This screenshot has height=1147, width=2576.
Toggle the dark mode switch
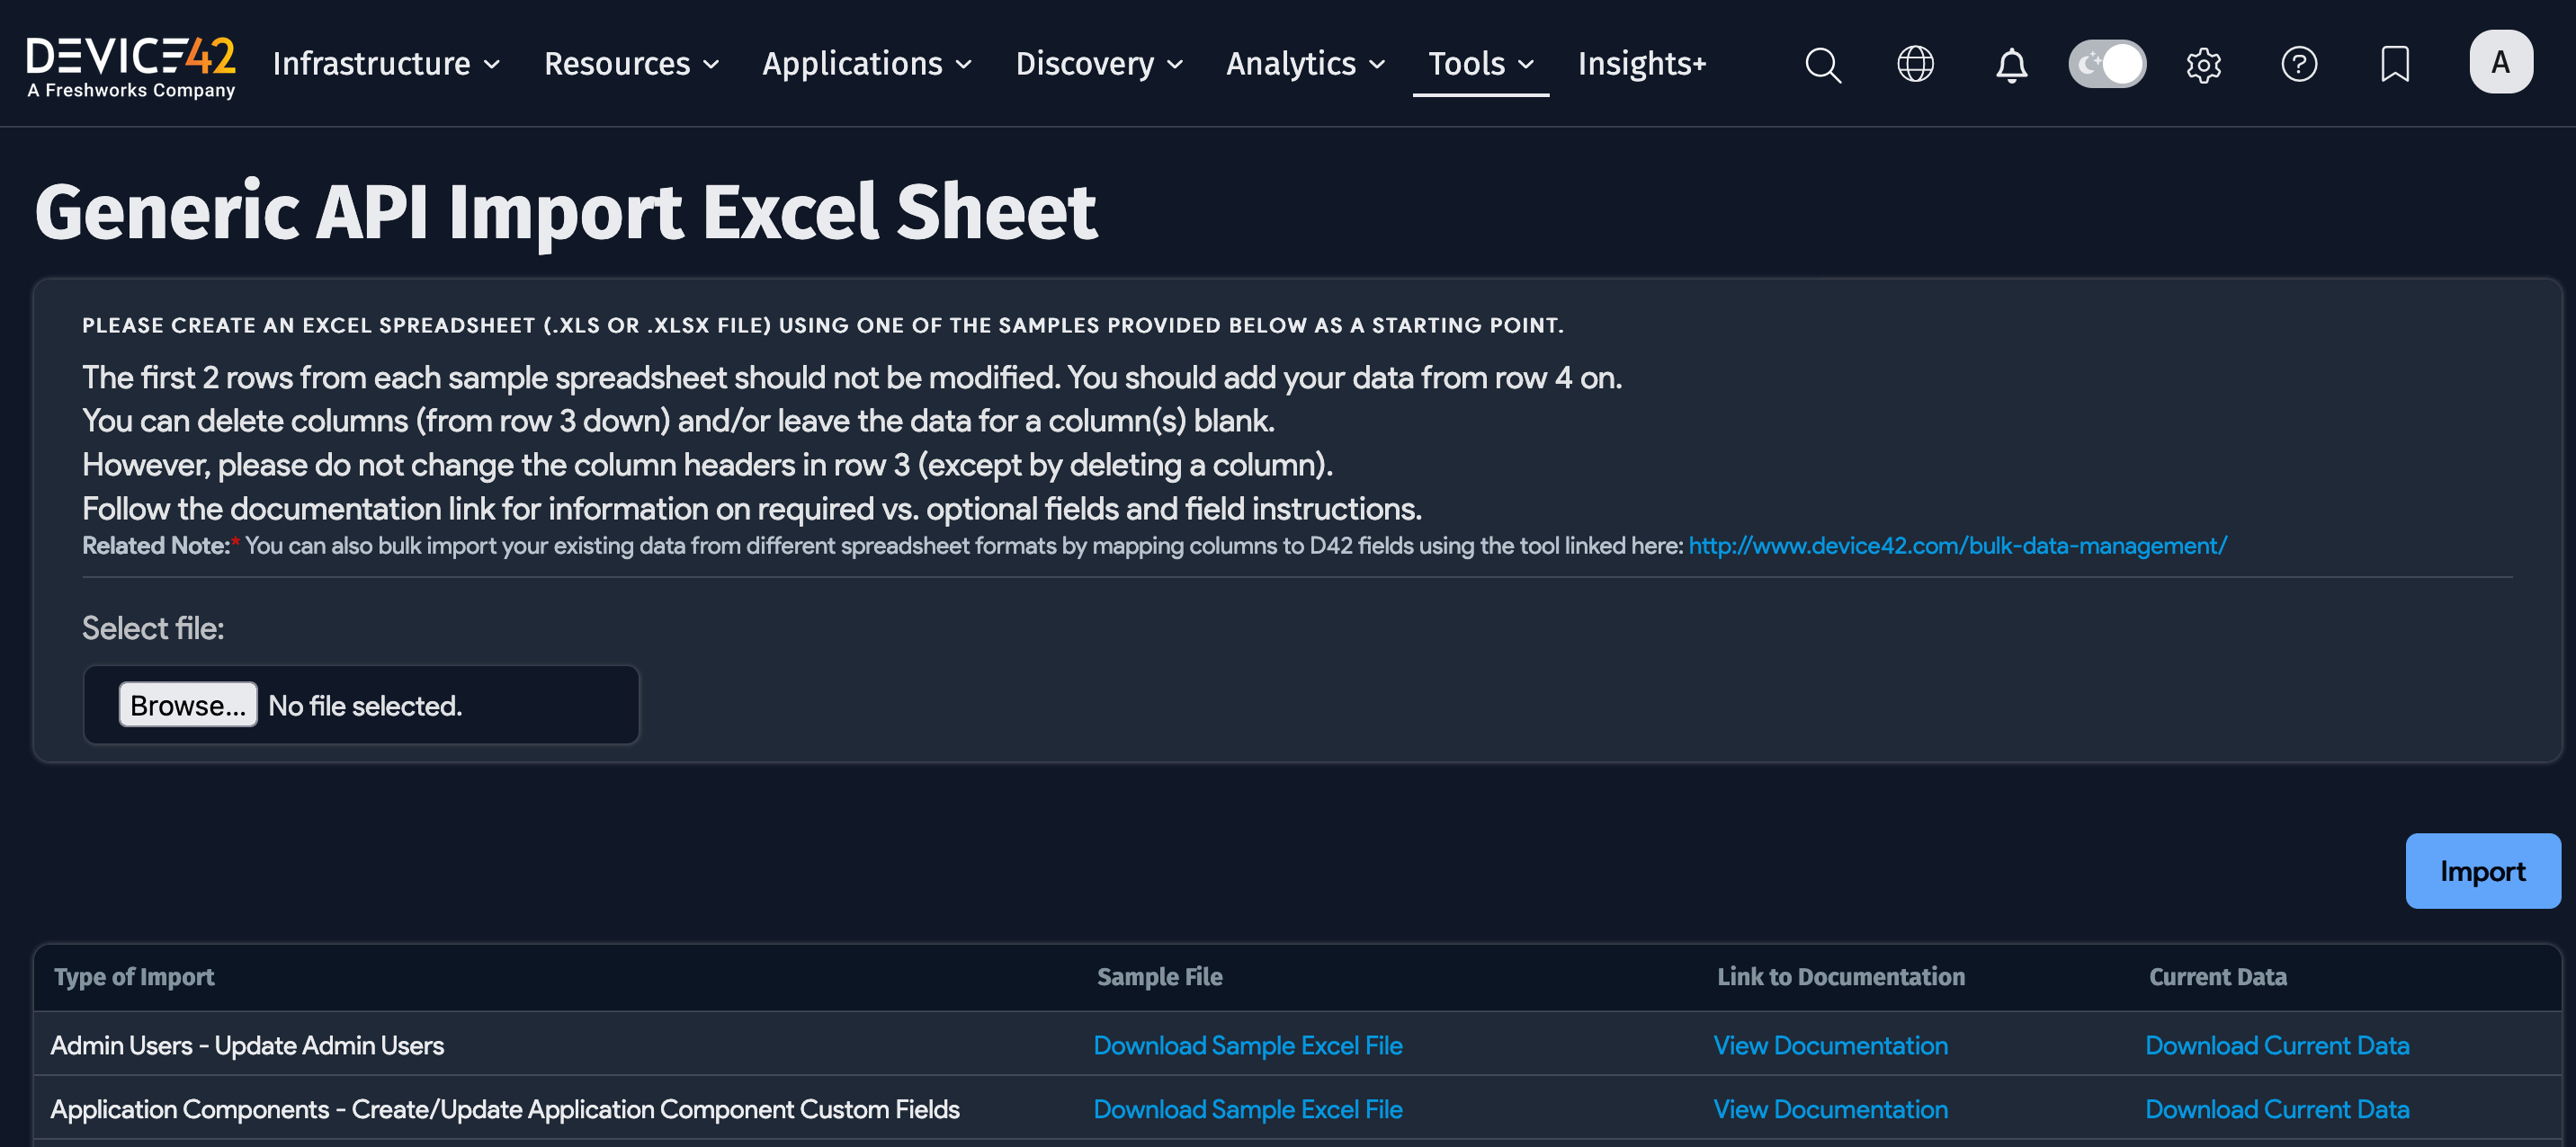pyautogui.click(x=2107, y=64)
